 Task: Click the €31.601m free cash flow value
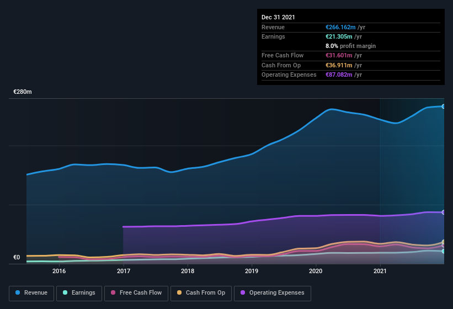[339, 55]
